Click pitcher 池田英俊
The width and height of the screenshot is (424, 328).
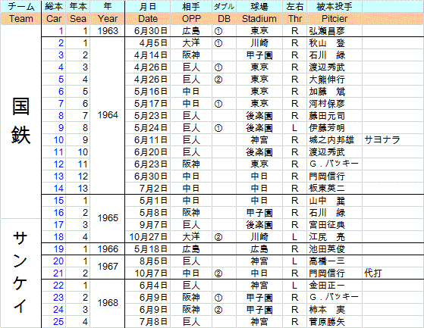point(327,249)
